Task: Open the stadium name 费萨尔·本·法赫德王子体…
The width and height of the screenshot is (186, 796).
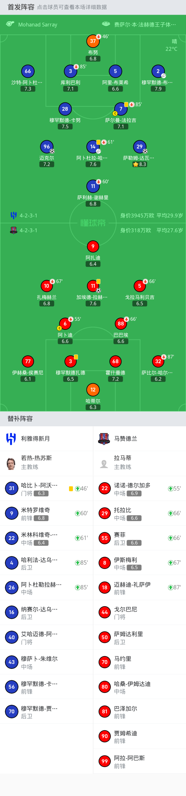Action: tap(145, 25)
